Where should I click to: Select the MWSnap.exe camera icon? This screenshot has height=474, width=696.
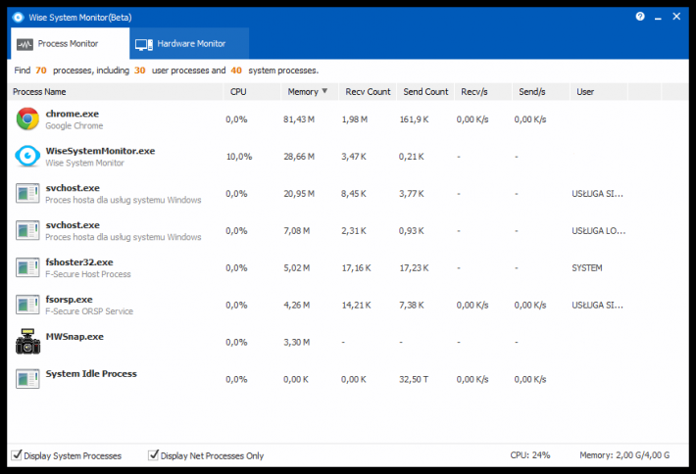pyautogui.click(x=27, y=342)
